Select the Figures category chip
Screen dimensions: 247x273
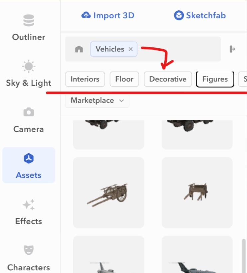coord(215,79)
